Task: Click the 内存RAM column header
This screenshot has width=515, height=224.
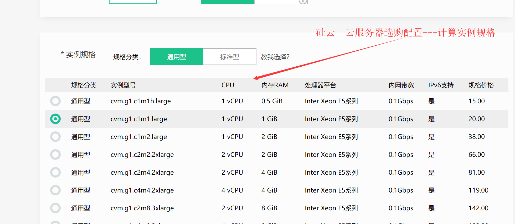Action: pos(275,85)
